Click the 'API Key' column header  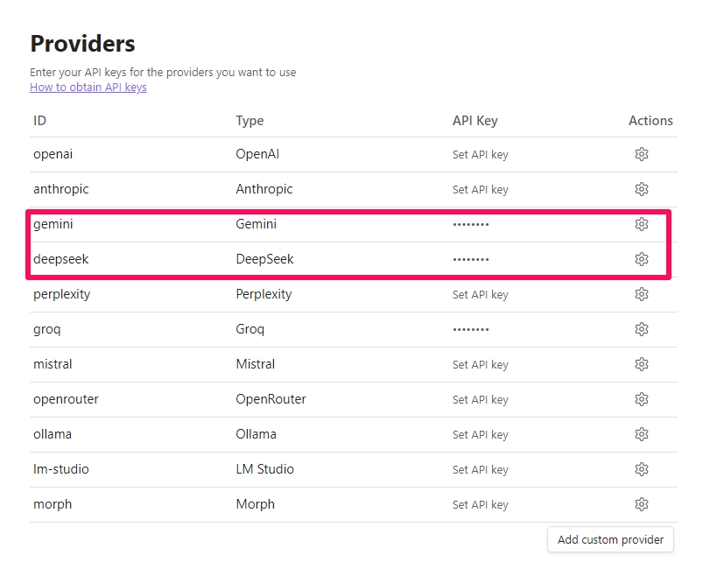[x=475, y=121]
